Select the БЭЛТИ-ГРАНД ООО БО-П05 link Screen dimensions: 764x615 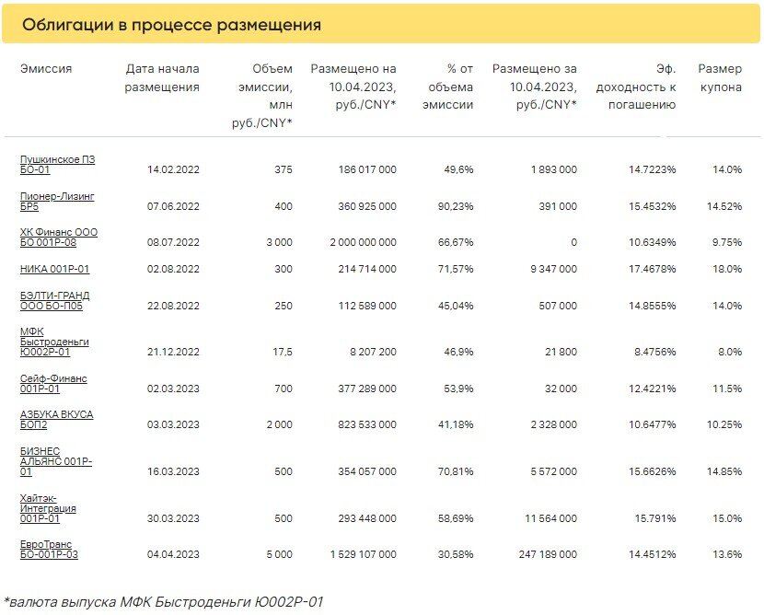coord(55,301)
